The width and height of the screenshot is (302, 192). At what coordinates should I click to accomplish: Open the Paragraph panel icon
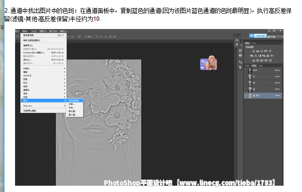pos(237,44)
